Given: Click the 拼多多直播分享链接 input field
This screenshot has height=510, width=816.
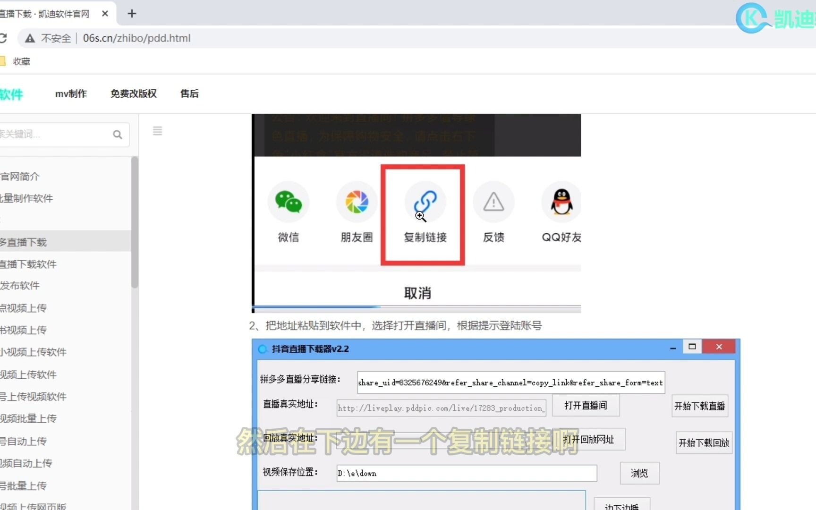Looking at the screenshot, I should [x=511, y=382].
